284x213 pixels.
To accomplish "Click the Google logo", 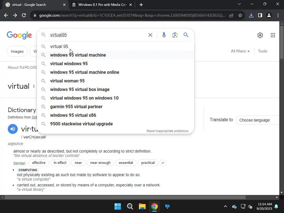I will tap(19, 35).
